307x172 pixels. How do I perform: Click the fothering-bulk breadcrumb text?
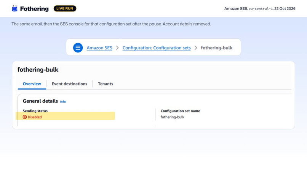coord(217,48)
